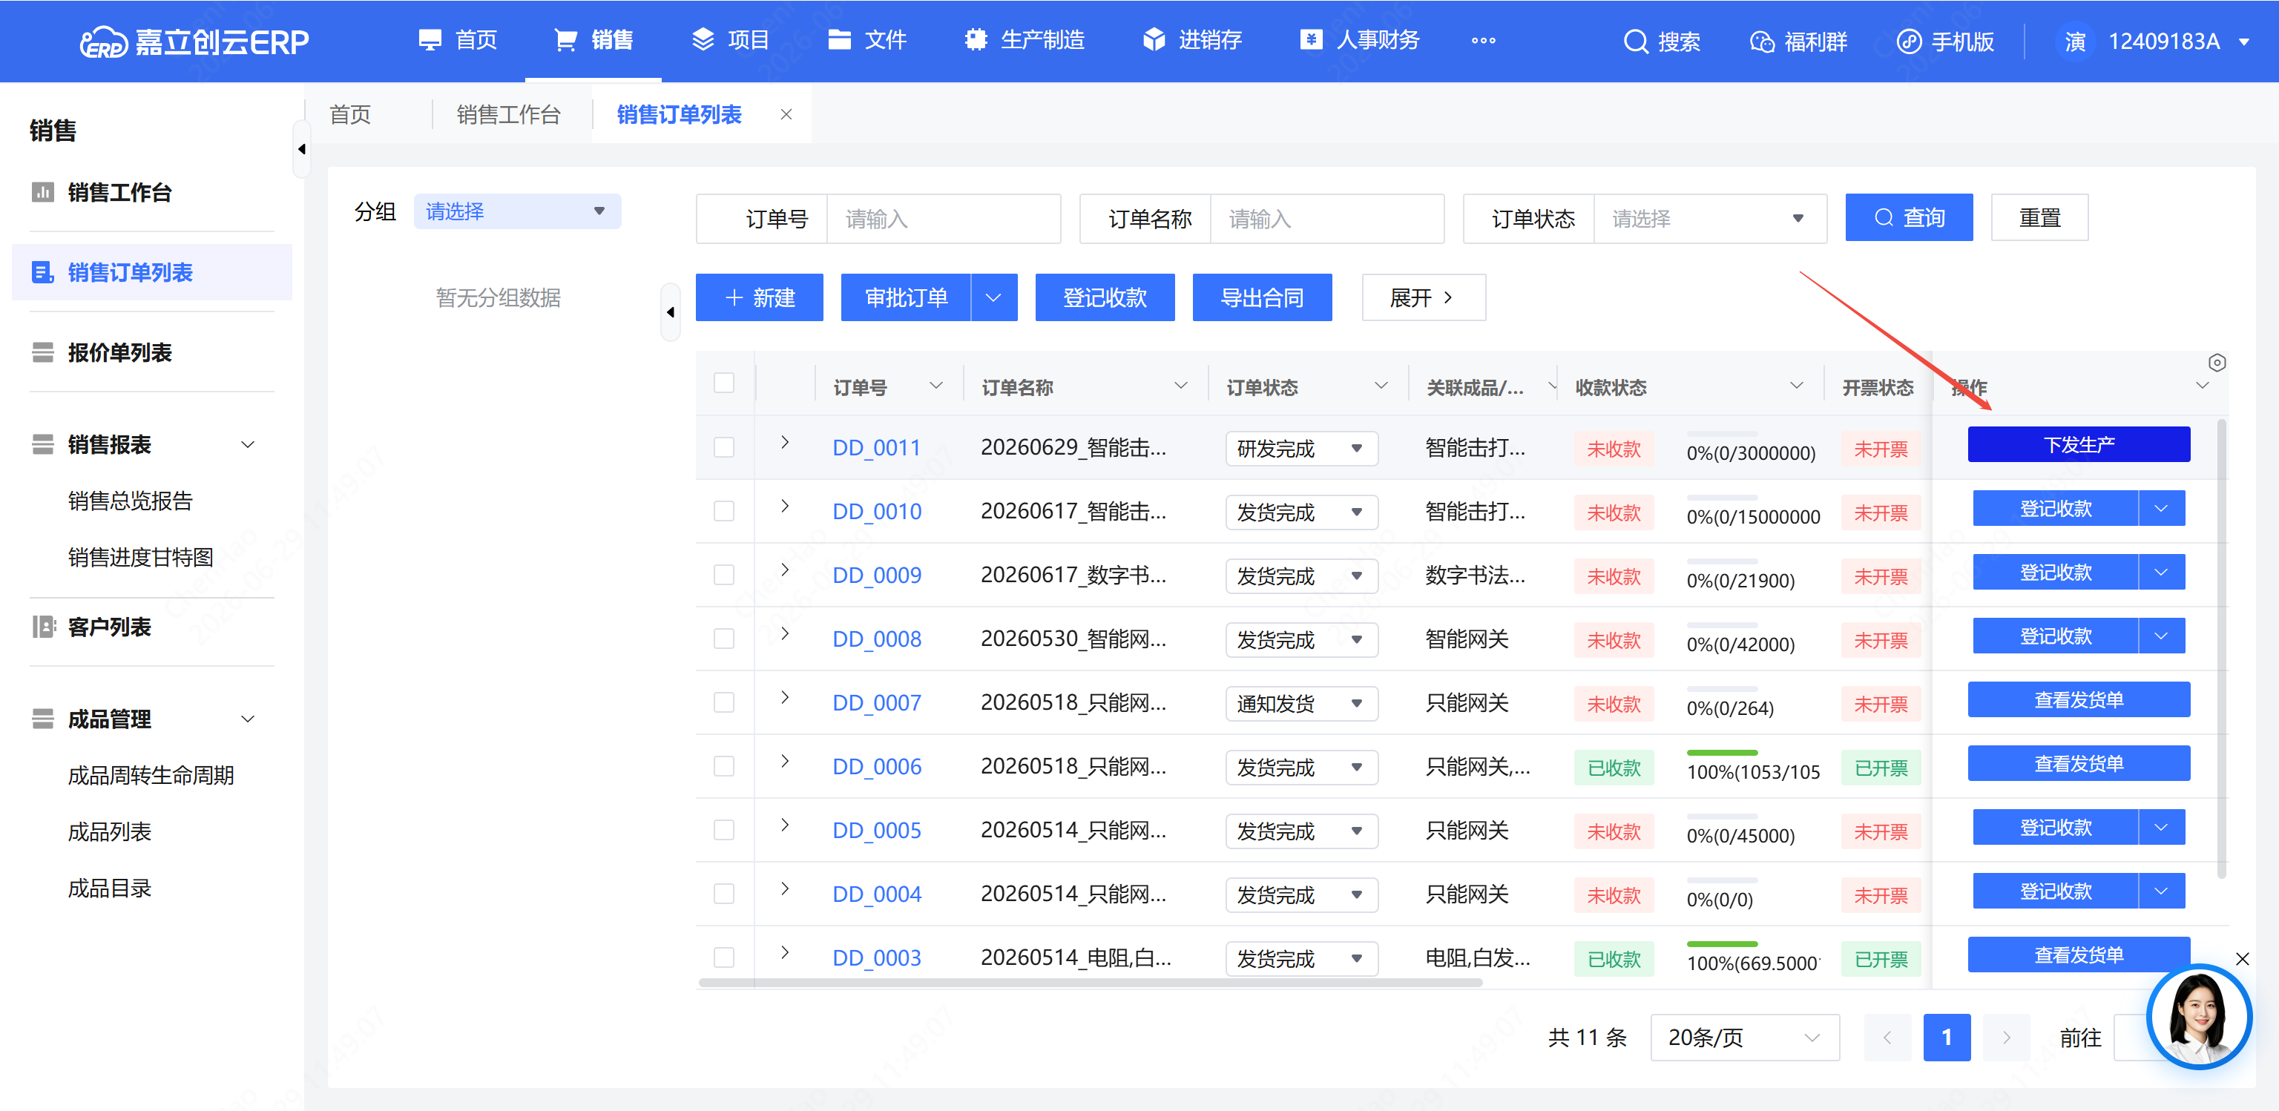This screenshot has height=1111, width=2279.
Task: Click the 订单名称 input field
Action: pyautogui.click(x=1326, y=219)
